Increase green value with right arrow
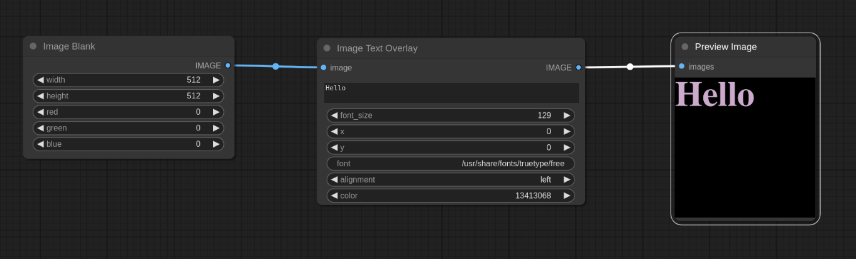The width and height of the screenshot is (856, 259). (x=216, y=128)
